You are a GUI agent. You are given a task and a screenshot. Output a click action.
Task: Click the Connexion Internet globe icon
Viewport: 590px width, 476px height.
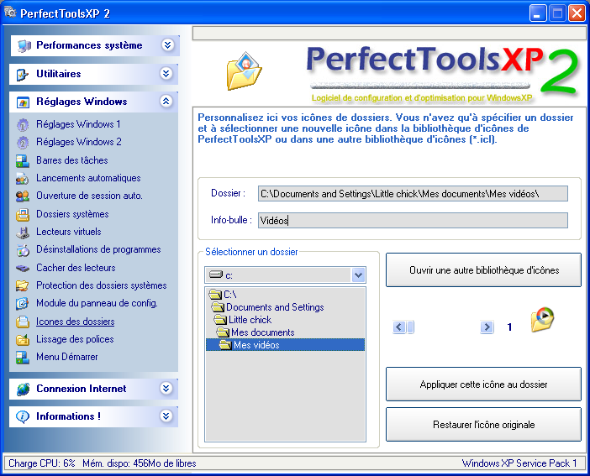tap(23, 390)
